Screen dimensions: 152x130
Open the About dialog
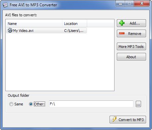coord(131,57)
